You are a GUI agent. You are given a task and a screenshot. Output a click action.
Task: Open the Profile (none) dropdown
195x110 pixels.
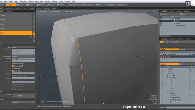click(x=23, y=96)
